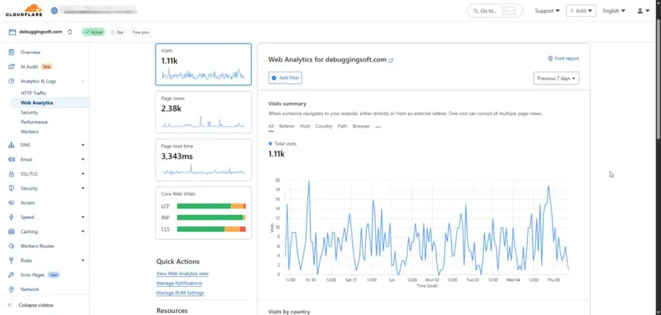Click the INP Core Web Vitals bar
661x315 pixels.
(211, 218)
